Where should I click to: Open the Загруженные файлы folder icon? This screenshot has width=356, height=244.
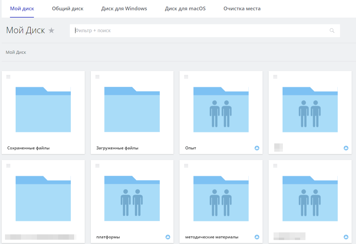(x=132, y=110)
